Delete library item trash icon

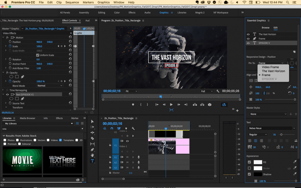[83, 180]
